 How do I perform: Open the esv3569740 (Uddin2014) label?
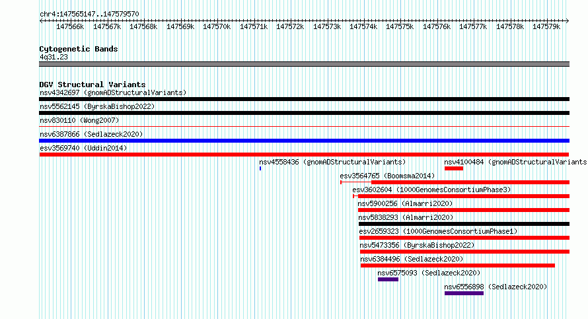(x=83, y=148)
